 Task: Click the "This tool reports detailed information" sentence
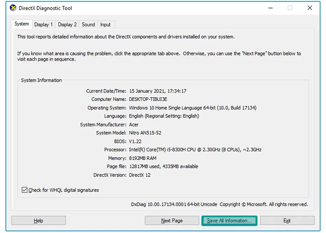(126, 37)
